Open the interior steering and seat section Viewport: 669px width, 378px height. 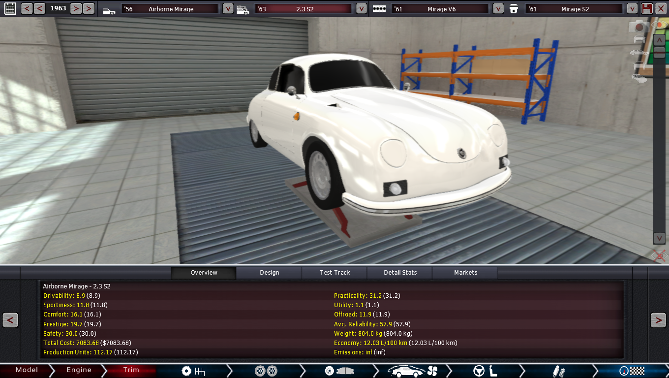[486, 371]
